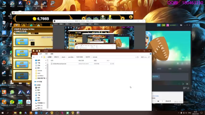Open the 视图(V) menu in OBS
This screenshot has height=115, width=205.
click(67, 24)
